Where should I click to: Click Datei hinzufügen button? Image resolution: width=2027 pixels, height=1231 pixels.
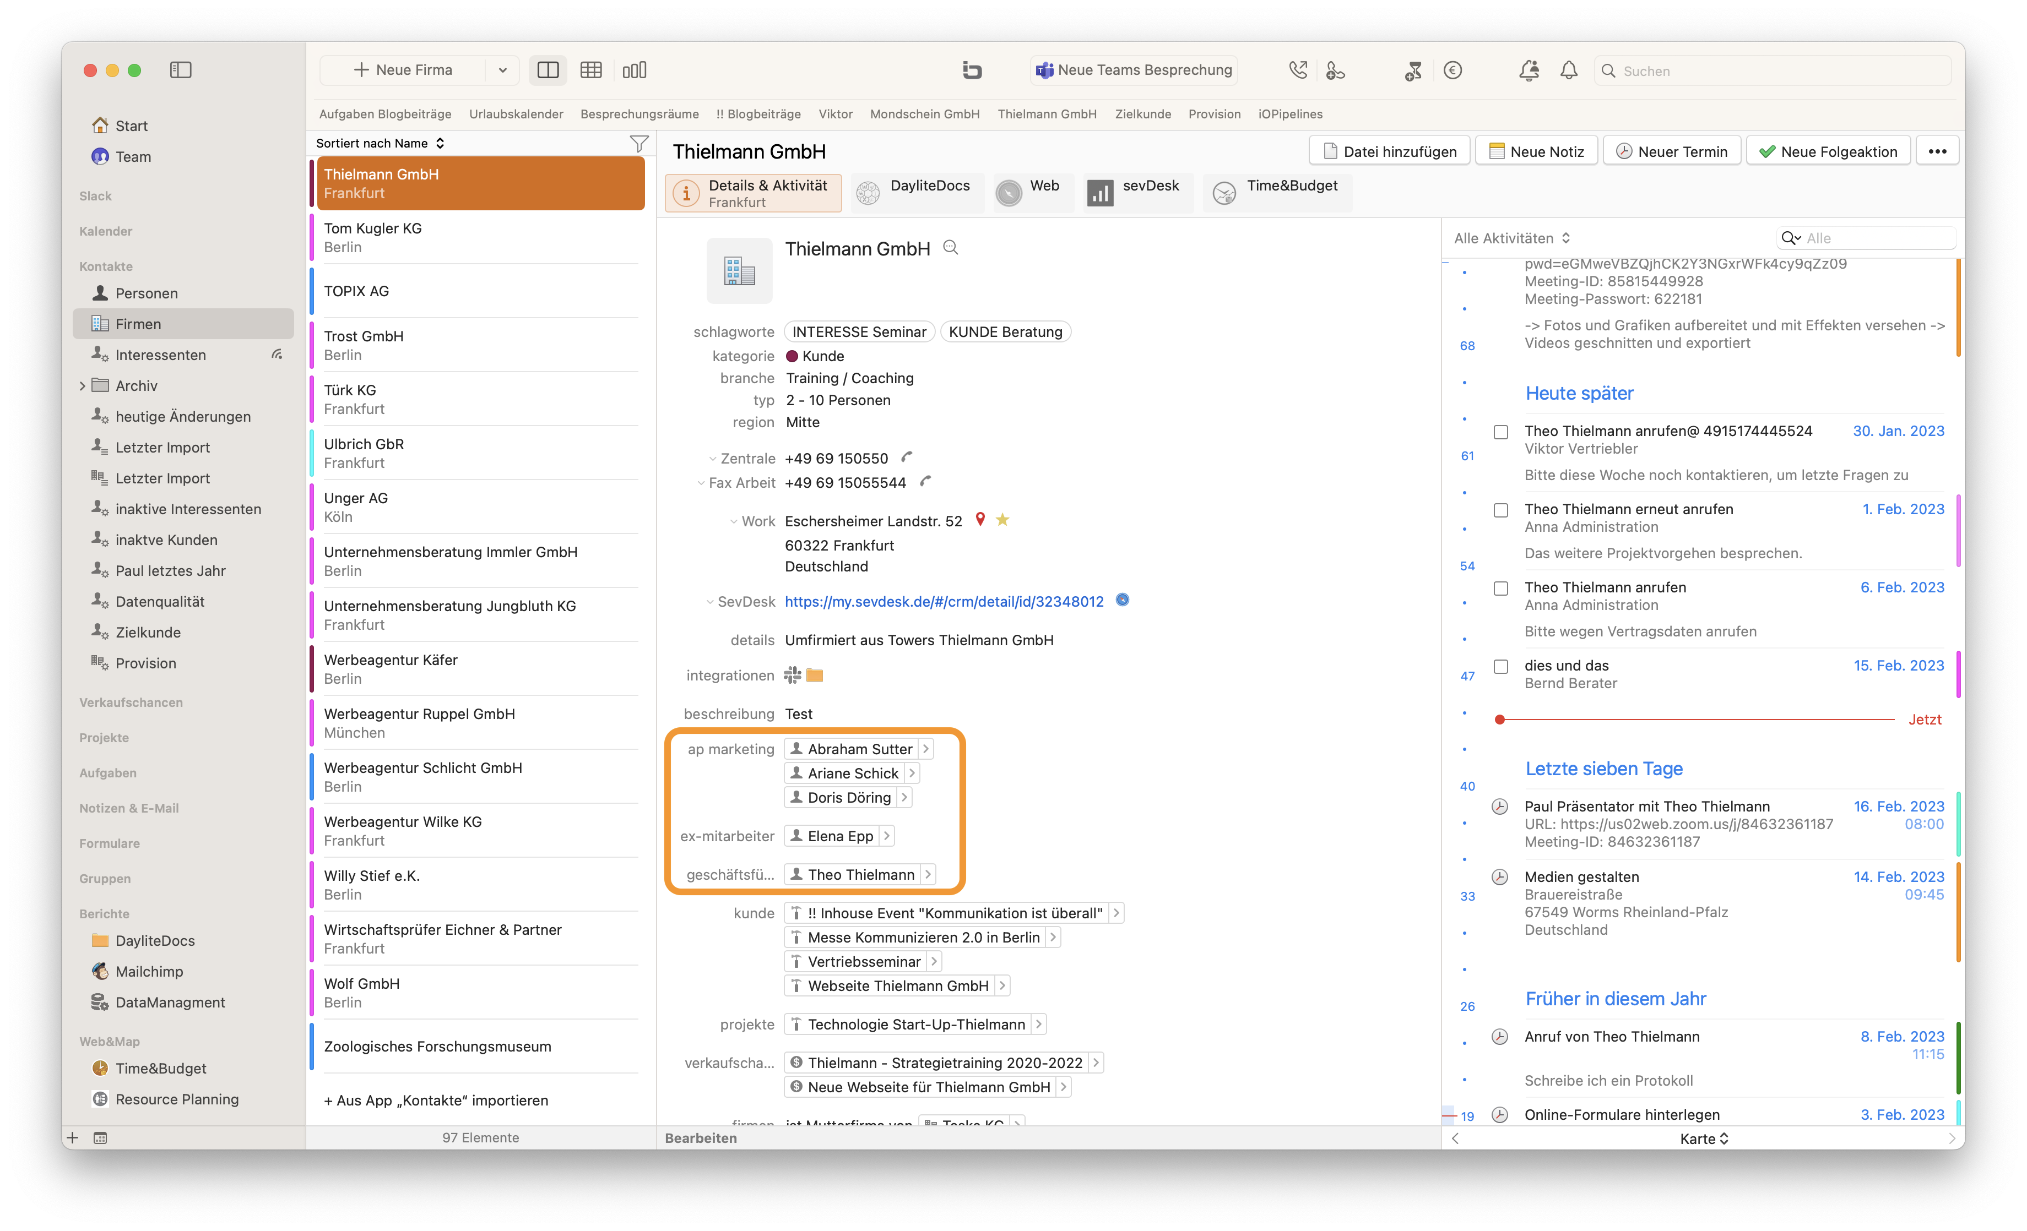pyautogui.click(x=1390, y=151)
